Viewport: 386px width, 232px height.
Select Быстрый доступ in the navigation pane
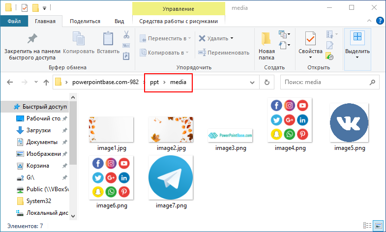coord(35,107)
